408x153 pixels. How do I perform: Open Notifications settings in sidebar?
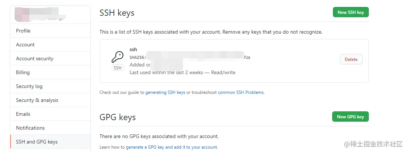click(30, 128)
